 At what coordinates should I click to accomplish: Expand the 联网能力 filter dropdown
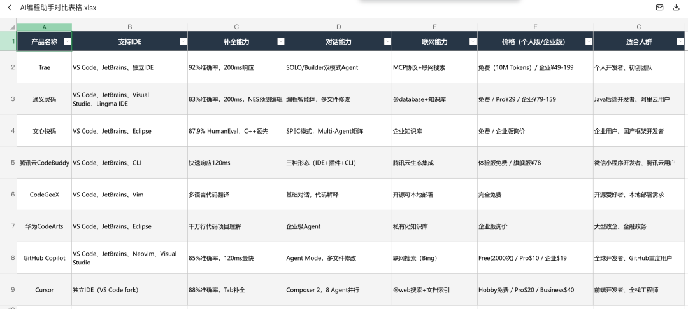(472, 41)
